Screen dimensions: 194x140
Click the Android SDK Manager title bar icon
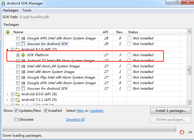[x=3, y=3]
